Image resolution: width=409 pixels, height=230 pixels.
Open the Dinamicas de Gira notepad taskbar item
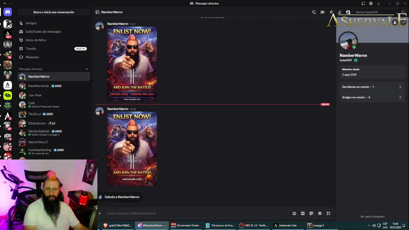(x=220, y=226)
